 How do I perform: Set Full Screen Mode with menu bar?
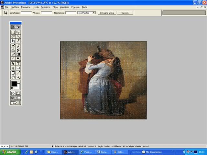(x=16, y=98)
